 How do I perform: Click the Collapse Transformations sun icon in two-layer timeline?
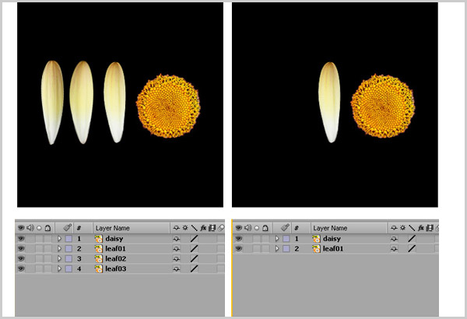point(402,228)
